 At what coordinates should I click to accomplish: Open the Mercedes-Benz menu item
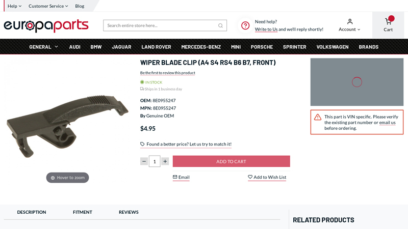(x=201, y=47)
